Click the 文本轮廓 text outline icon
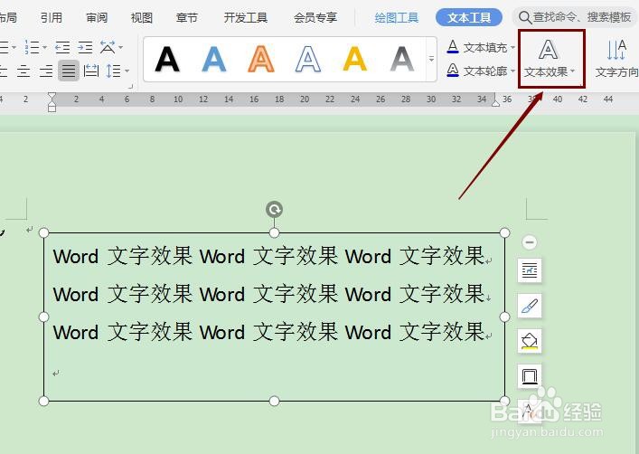 click(x=453, y=71)
